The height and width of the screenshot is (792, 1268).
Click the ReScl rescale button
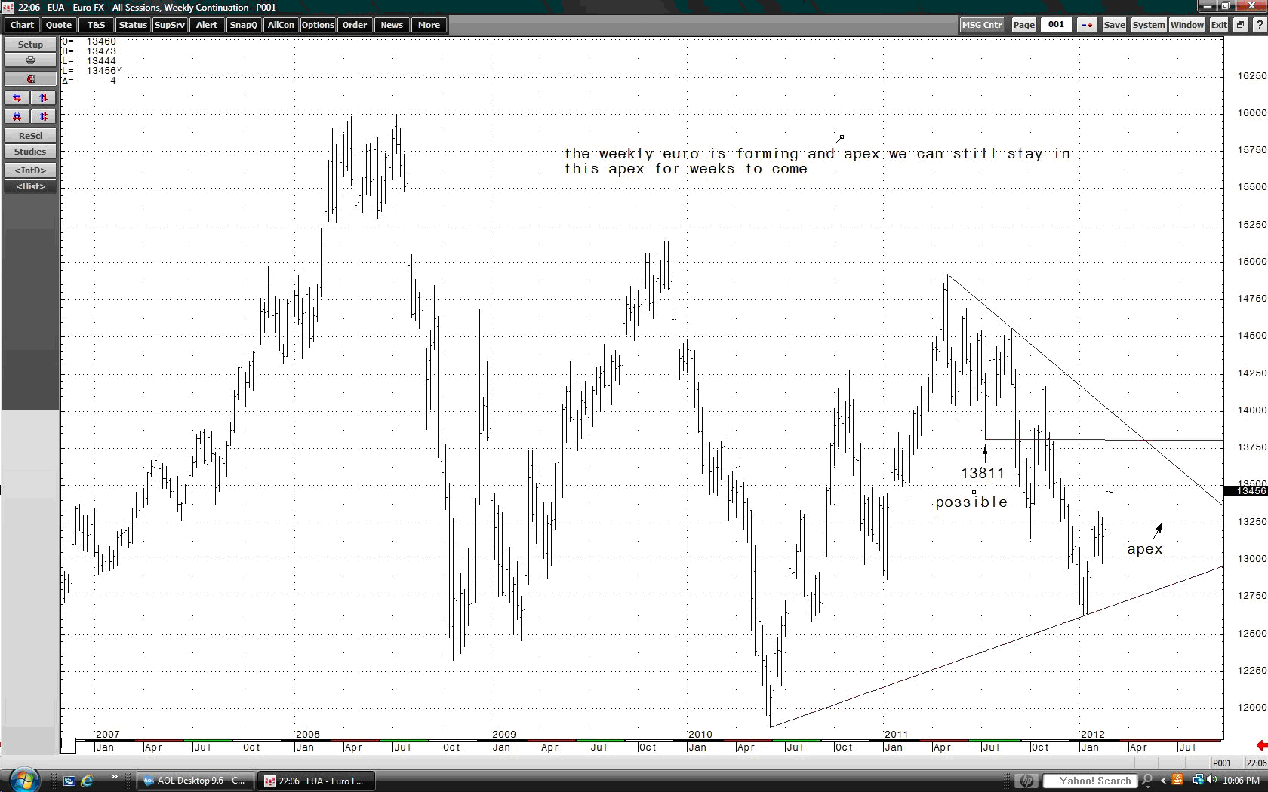[x=30, y=136]
